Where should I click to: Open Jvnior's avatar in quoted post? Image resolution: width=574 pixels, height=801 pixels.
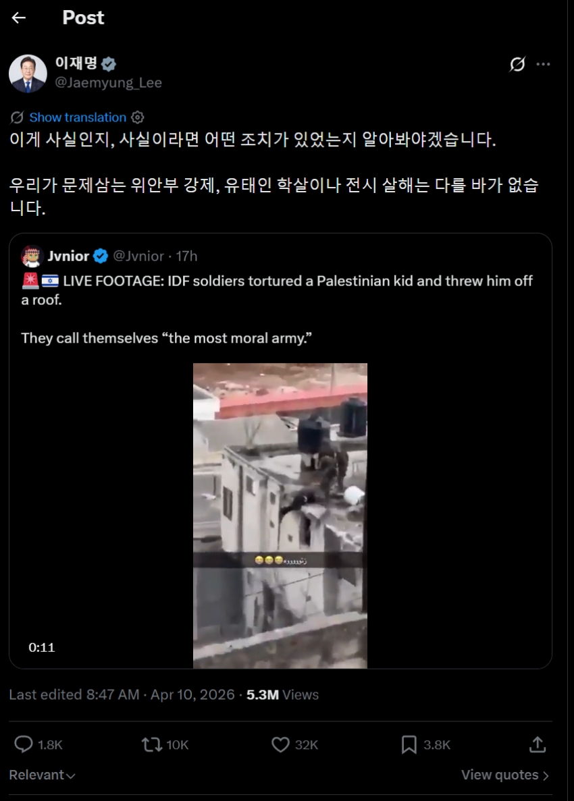[32, 256]
